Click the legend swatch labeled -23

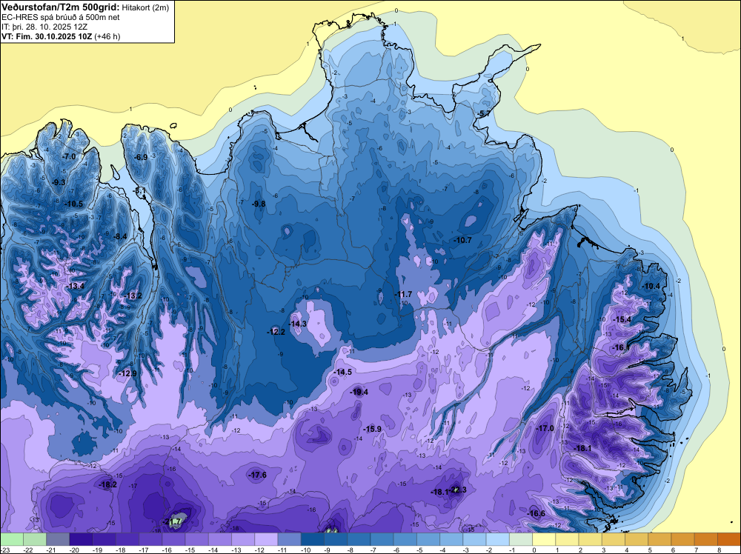(x=11, y=539)
